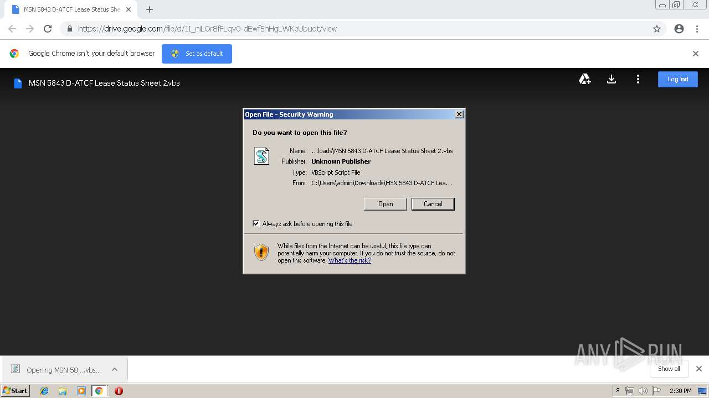709x398 pixels.
Task: Launch Internet Explorer from the taskbar
Action: (44, 391)
